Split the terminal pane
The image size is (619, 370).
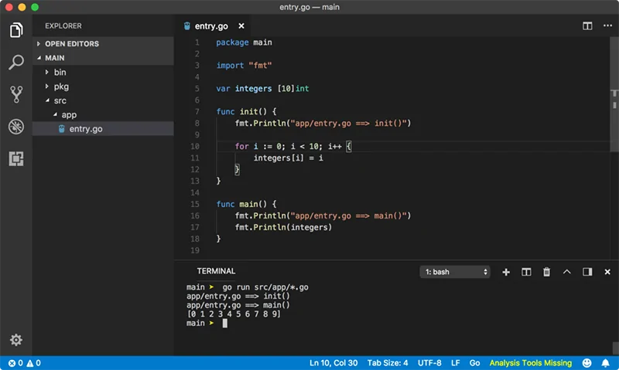pos(526,272)
